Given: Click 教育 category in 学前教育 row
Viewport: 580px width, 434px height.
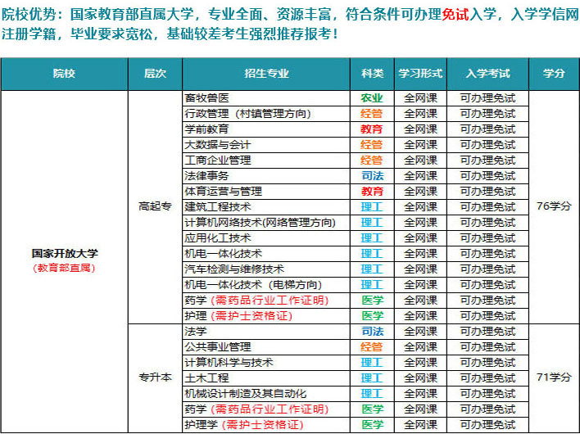Looking at the screenshot, I should click(372, 129).
